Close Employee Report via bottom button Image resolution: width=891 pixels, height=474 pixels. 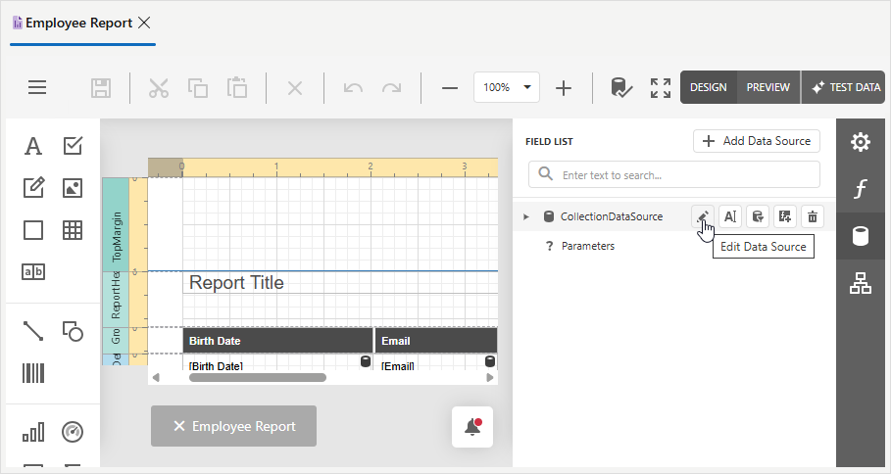click(x=233, y=426)
